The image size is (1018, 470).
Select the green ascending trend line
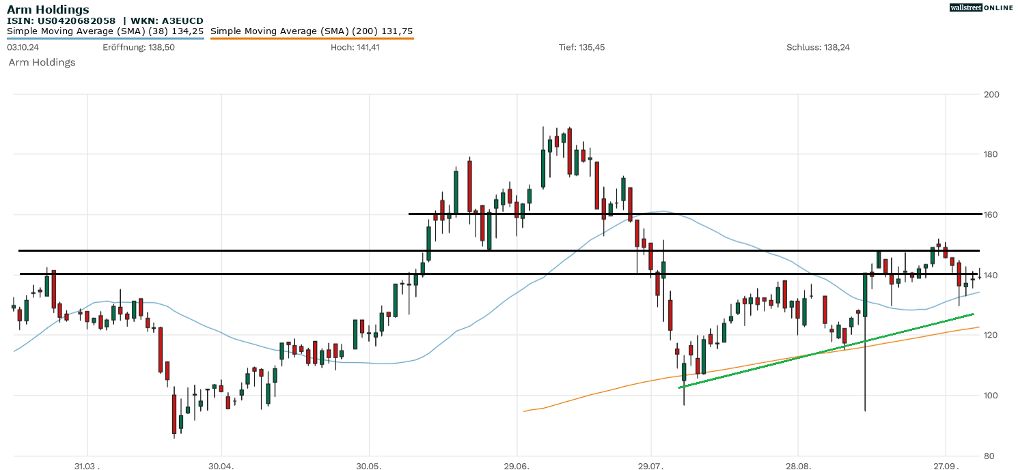coord(827,351)
